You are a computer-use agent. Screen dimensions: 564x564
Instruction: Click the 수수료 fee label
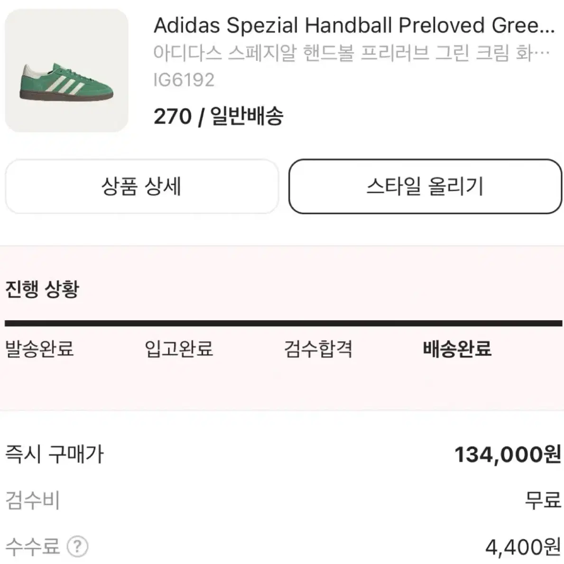(32, 546)
